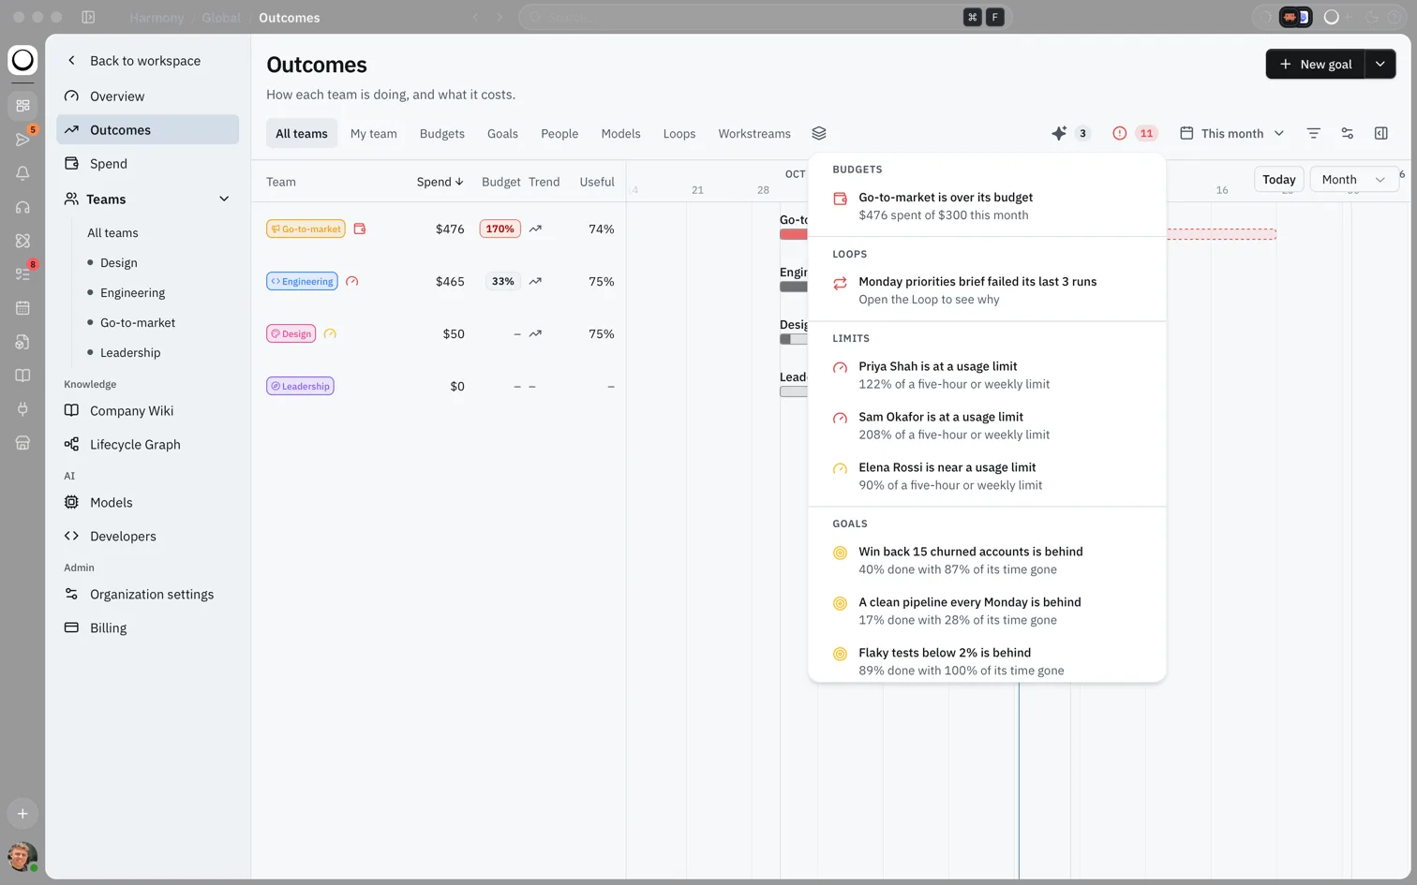The width and height of the screenshot is (1417, 885).
Task: Open the Month view dropdown
Action: [x=1354, y=179]
